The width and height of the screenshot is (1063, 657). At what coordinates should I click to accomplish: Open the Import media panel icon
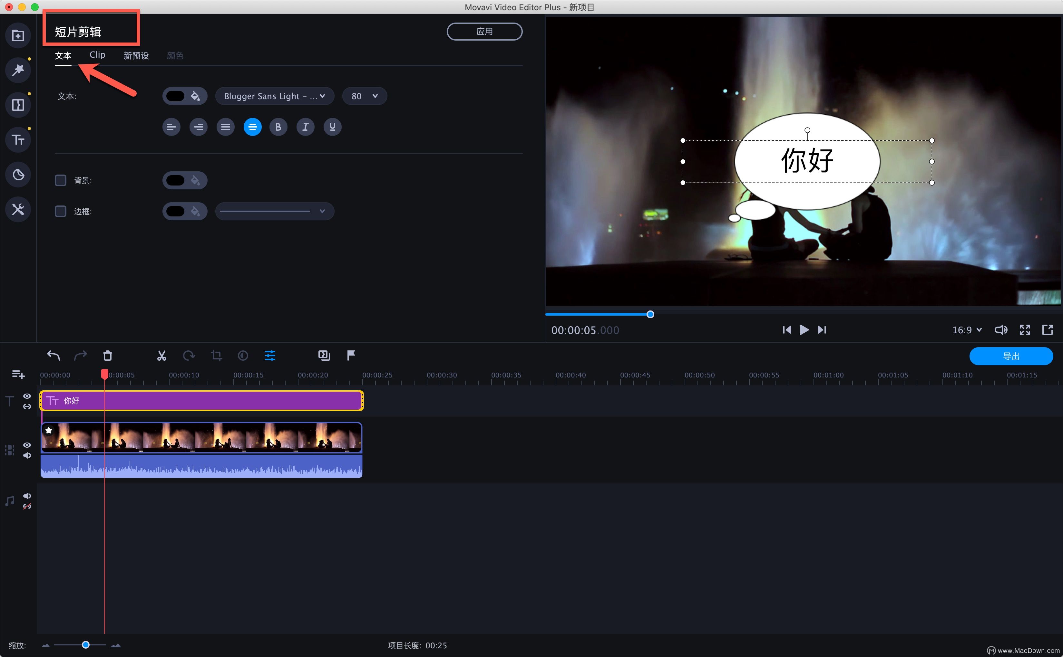point(18,35)
